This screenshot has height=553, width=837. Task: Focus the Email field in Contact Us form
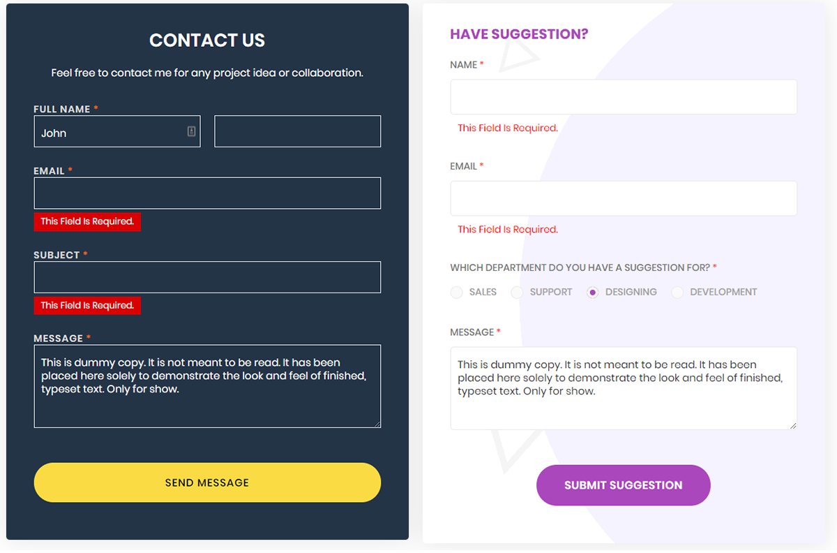pyautogui.click(x=207, y=193)
